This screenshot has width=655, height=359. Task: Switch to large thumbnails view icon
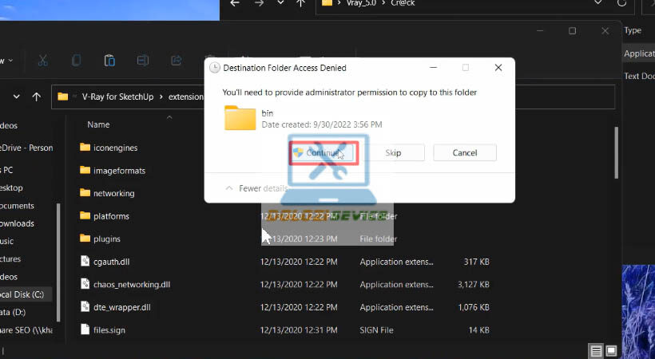tap(611, 351)
